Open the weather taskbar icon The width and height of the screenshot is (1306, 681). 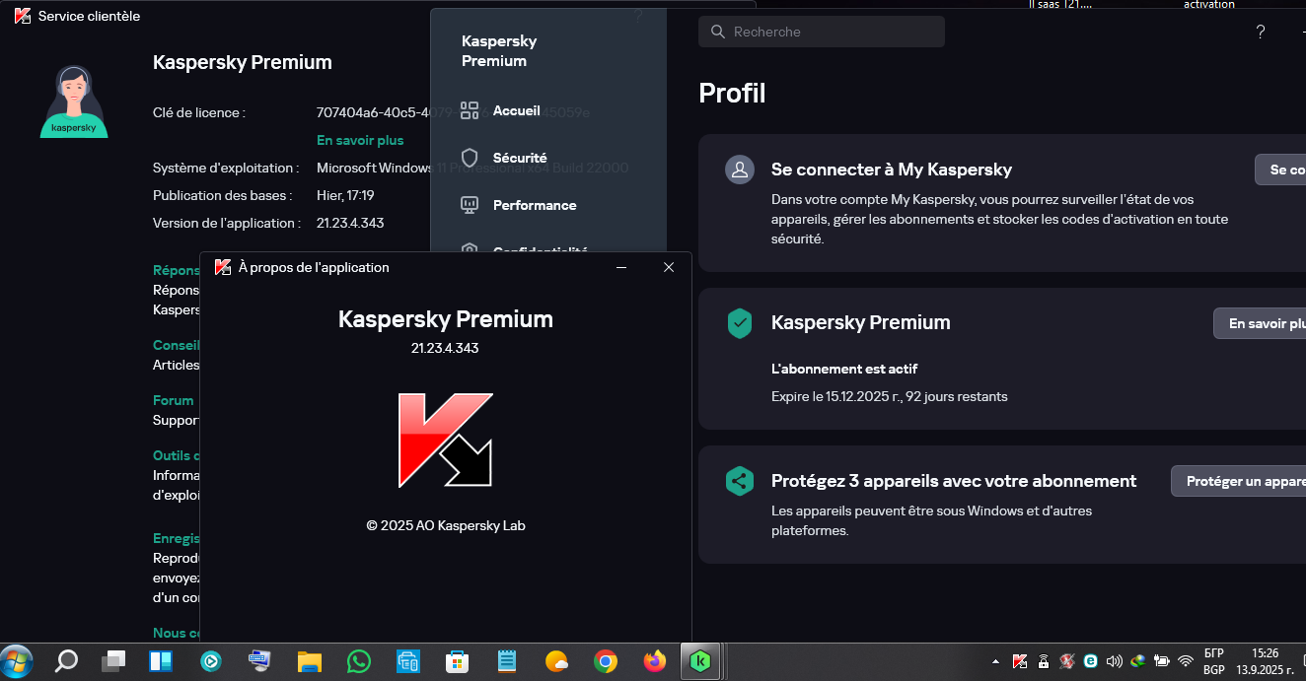(x=556, y=661)
